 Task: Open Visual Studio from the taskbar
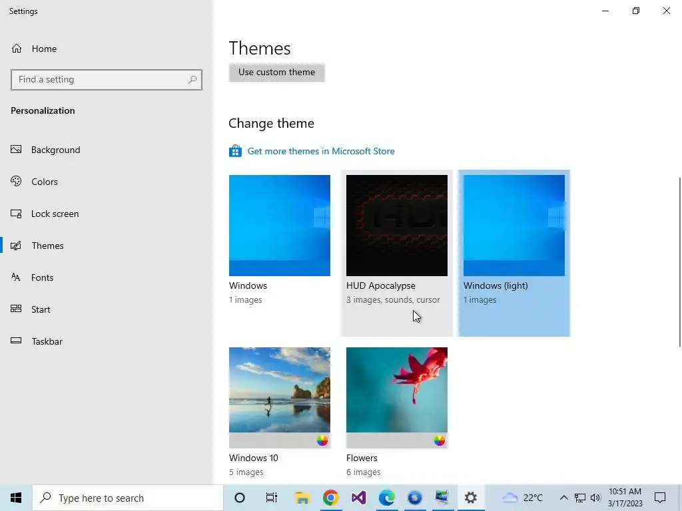click(359, 498)
